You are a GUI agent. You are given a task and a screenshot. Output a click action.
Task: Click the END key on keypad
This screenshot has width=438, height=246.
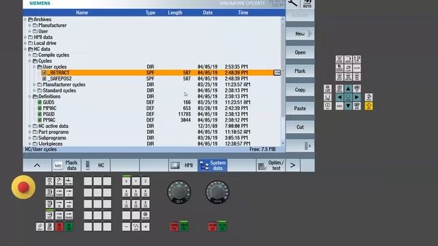coord(339,106)
